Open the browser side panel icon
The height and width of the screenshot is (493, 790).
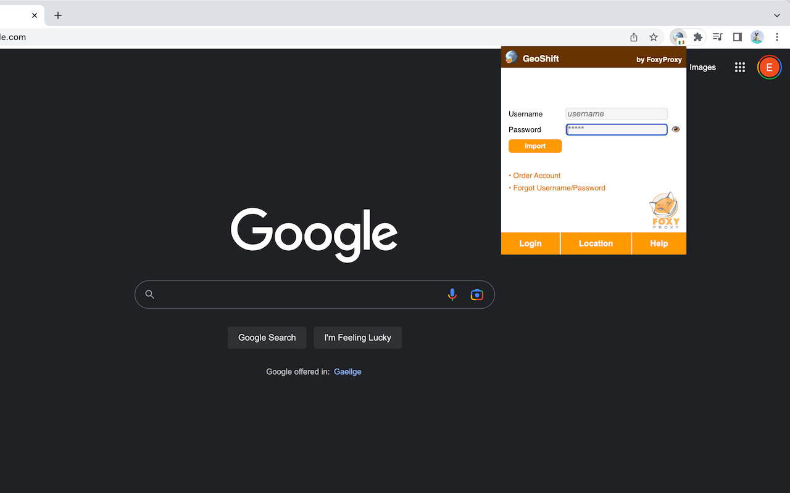(x=737, y=37)
